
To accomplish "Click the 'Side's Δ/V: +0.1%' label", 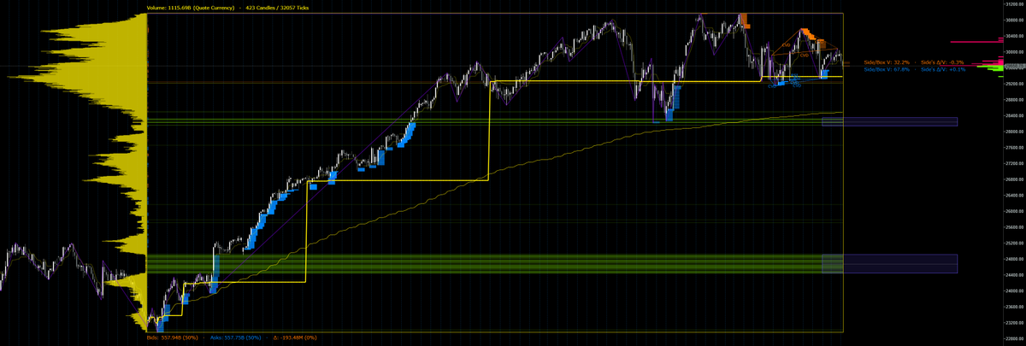I will pos(943,69).
